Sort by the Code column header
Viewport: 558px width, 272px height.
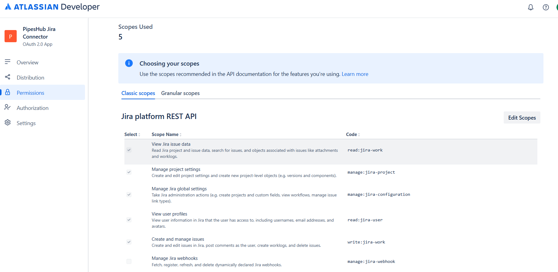tap(353, 134)
